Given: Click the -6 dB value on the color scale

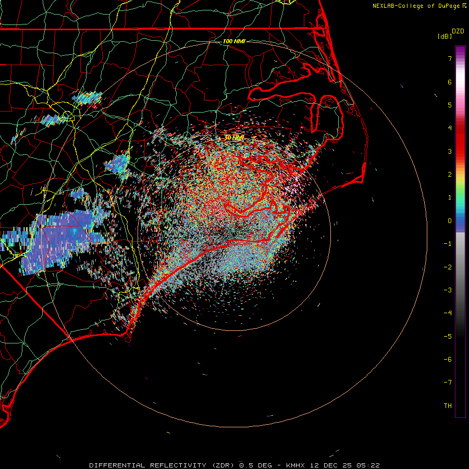Looking at the screenshot, I should tap(448, 360).
